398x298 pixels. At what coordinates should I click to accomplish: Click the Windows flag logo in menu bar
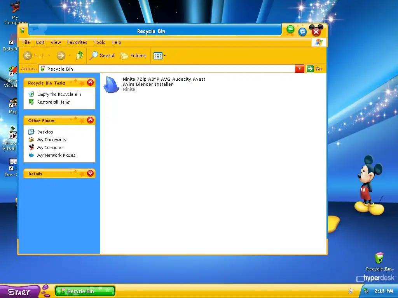click(x=319, y=42)
